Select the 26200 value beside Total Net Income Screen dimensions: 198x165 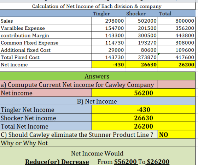(144, 126)
